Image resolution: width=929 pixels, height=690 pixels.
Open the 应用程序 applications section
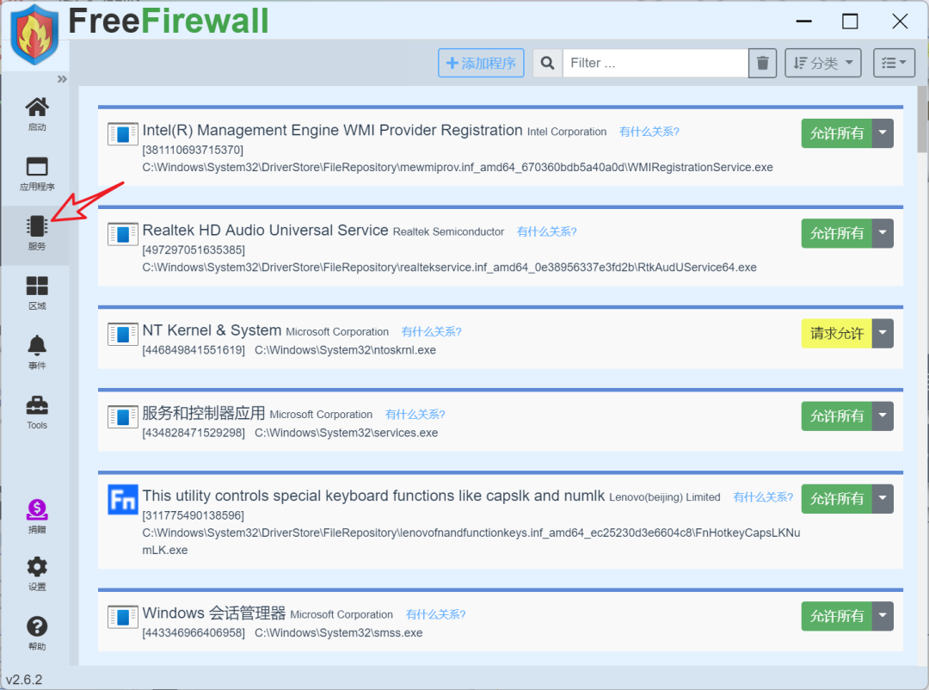[x=36, y=174]
